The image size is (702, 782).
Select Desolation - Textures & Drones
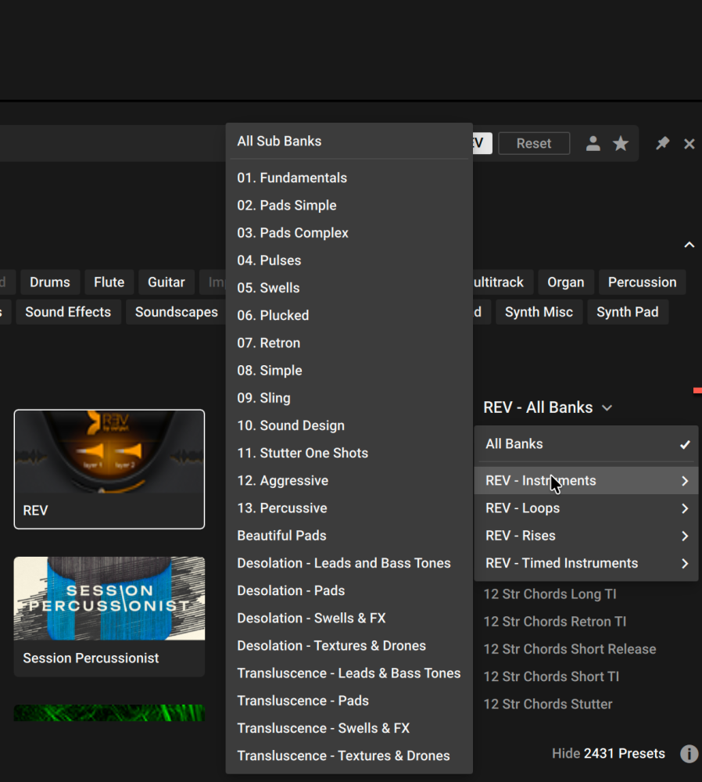pos(349,646)
